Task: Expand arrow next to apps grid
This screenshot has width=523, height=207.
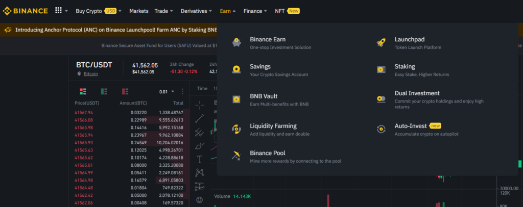Action: 66,11
